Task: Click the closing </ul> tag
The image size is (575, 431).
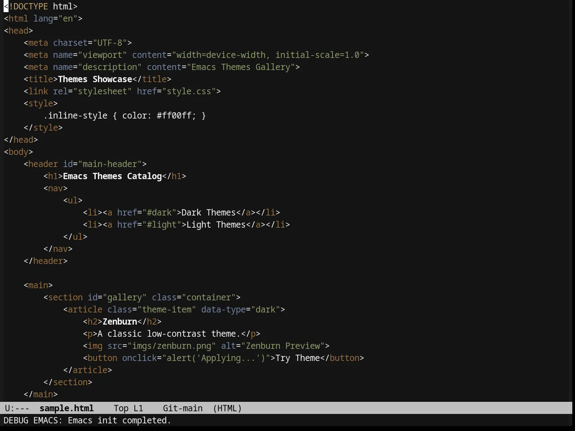Action: point(75,237)
